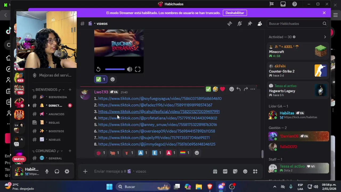Open the sticker picker

coord(235,171)
